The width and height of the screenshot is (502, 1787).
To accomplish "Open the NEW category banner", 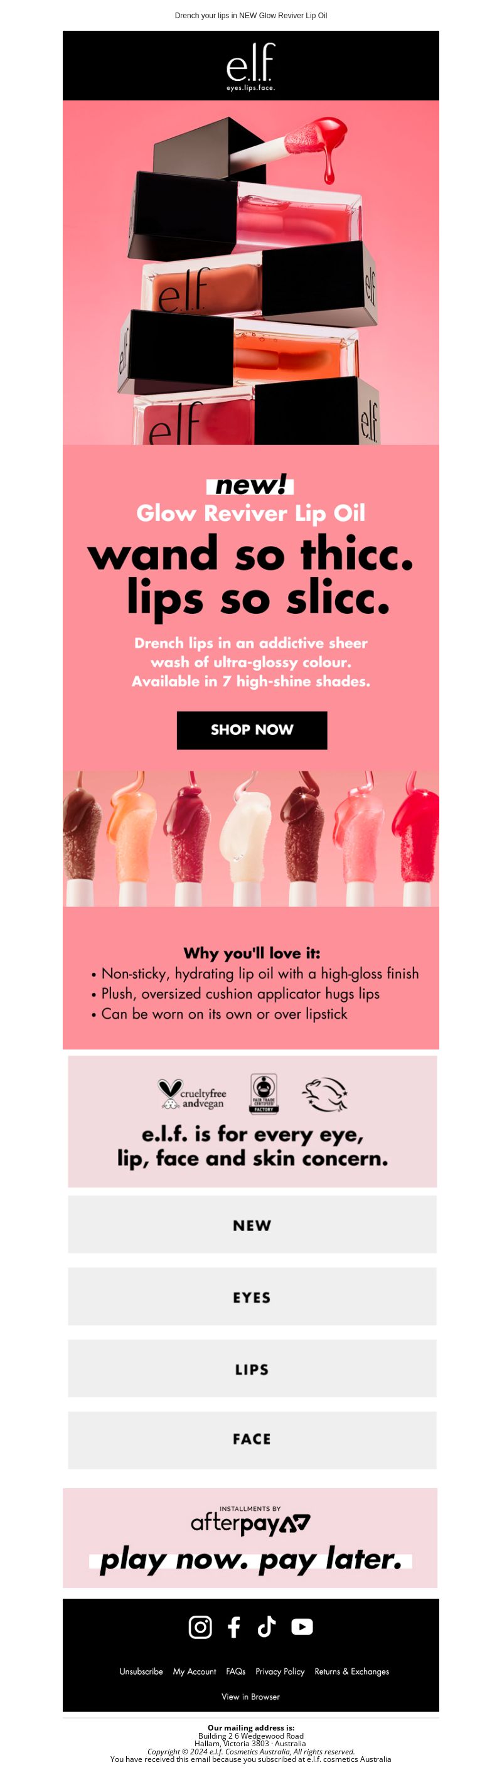I will tap(252, 1225).
